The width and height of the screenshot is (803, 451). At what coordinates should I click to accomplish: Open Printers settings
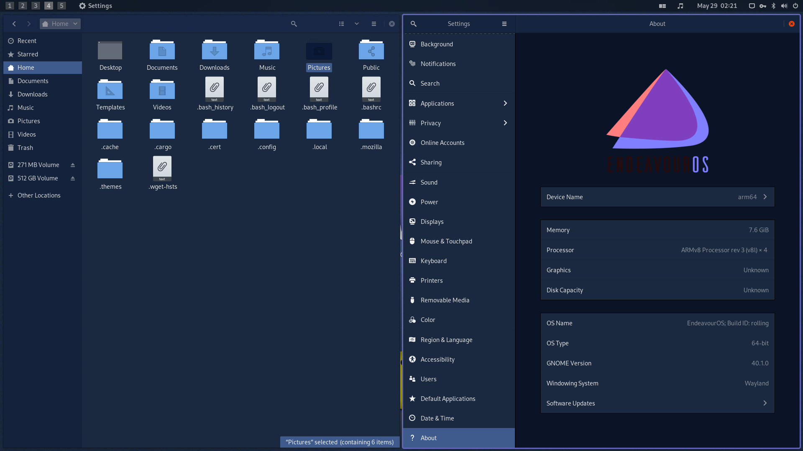point(459,281)
